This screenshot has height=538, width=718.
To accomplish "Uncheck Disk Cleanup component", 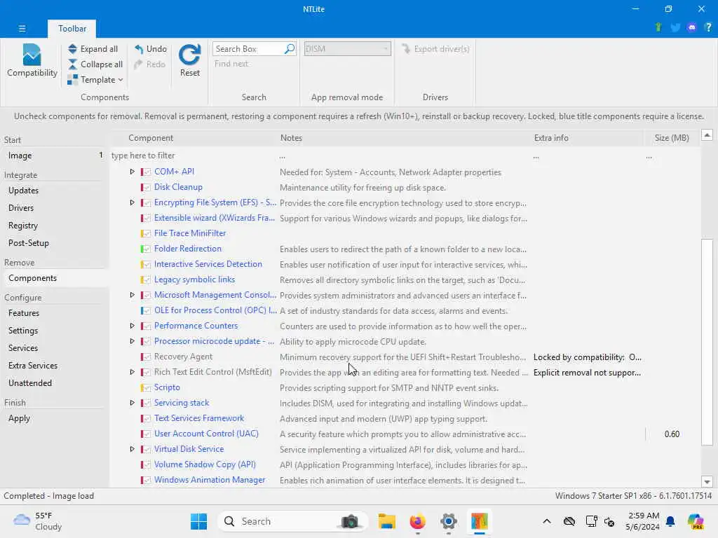I will point(146,188).
